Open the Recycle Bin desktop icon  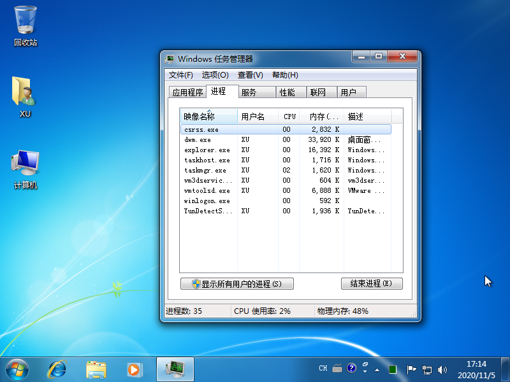pos(25,25)
